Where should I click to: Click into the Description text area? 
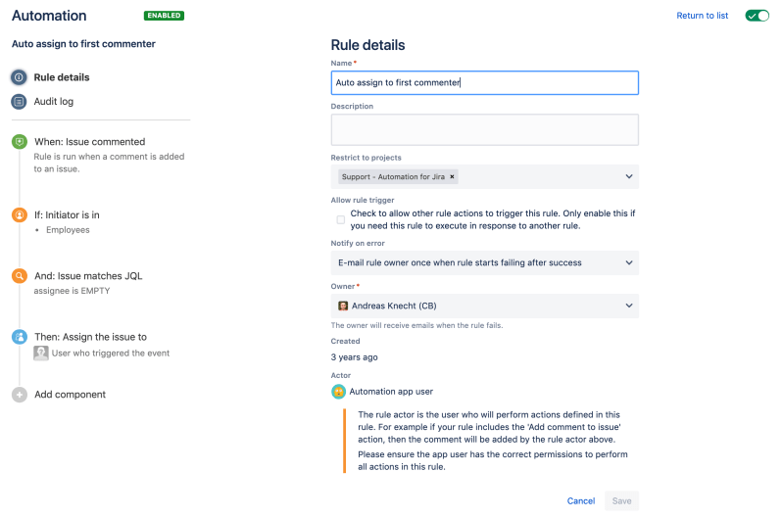click(484, 129)
